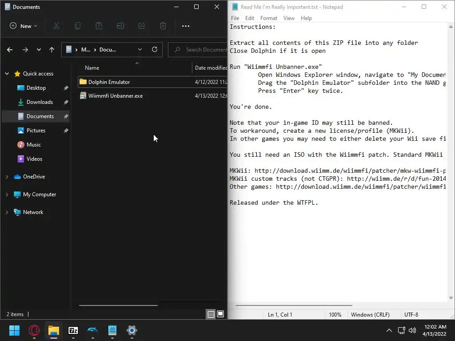The image size is (455, 341).
Task: Click the Share icon in Explorer toolbar
Action: pos(142,26)
